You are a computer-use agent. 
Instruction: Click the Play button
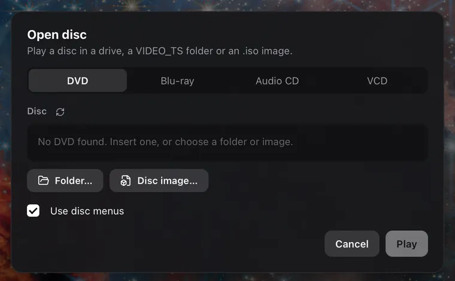pyautogui.click(x=407, y=243)
